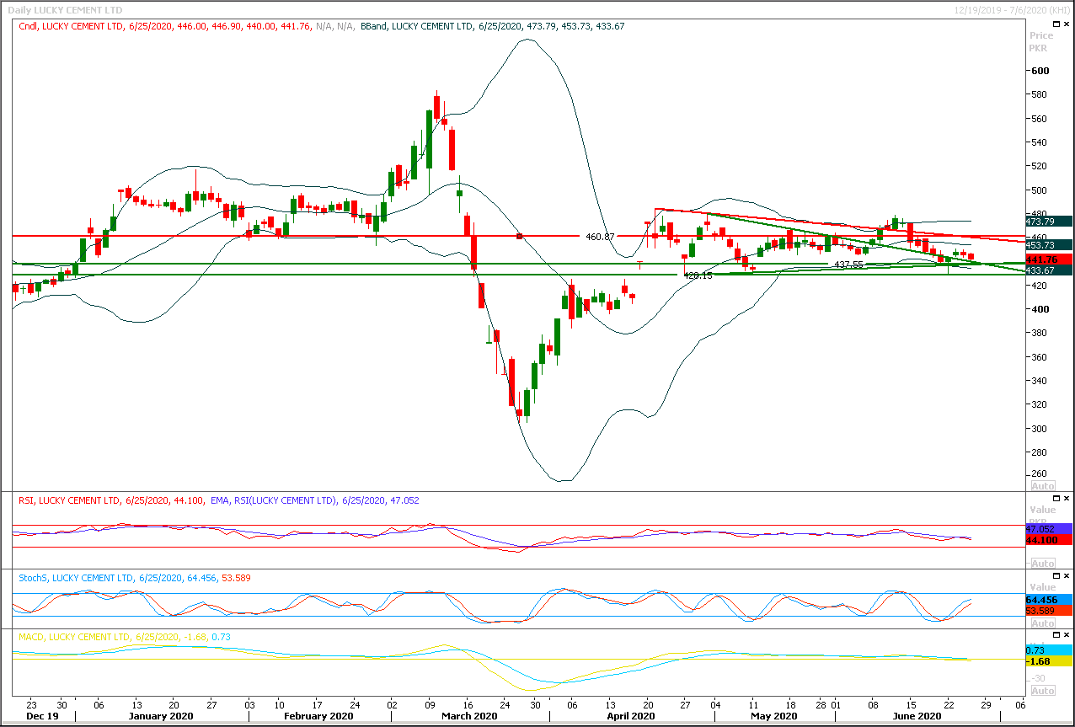Select the BBand LUCKY CEMENT LTD legend
Screen dimensions: 1075x727
[416, 27]
